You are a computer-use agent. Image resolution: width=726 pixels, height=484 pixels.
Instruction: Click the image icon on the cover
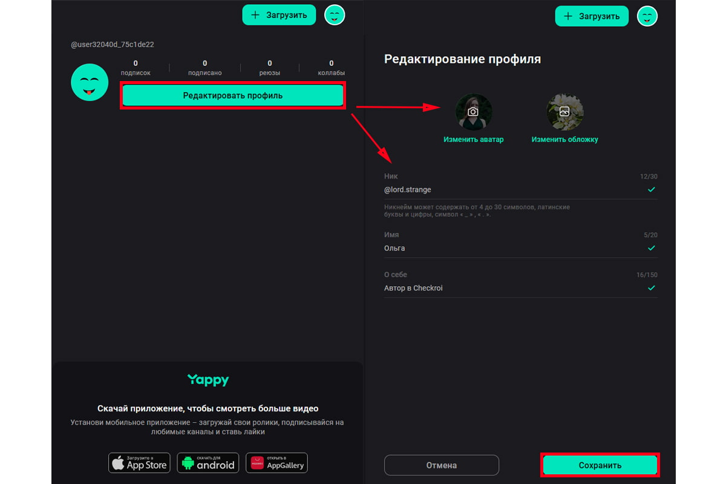pos(564,112)
